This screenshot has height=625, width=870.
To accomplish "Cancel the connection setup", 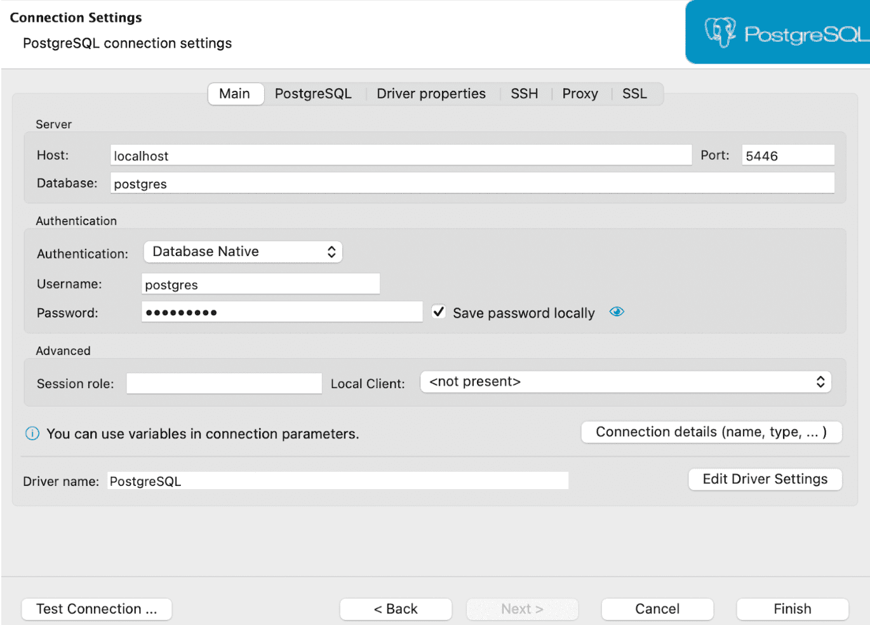I will (x=657, y=608).
